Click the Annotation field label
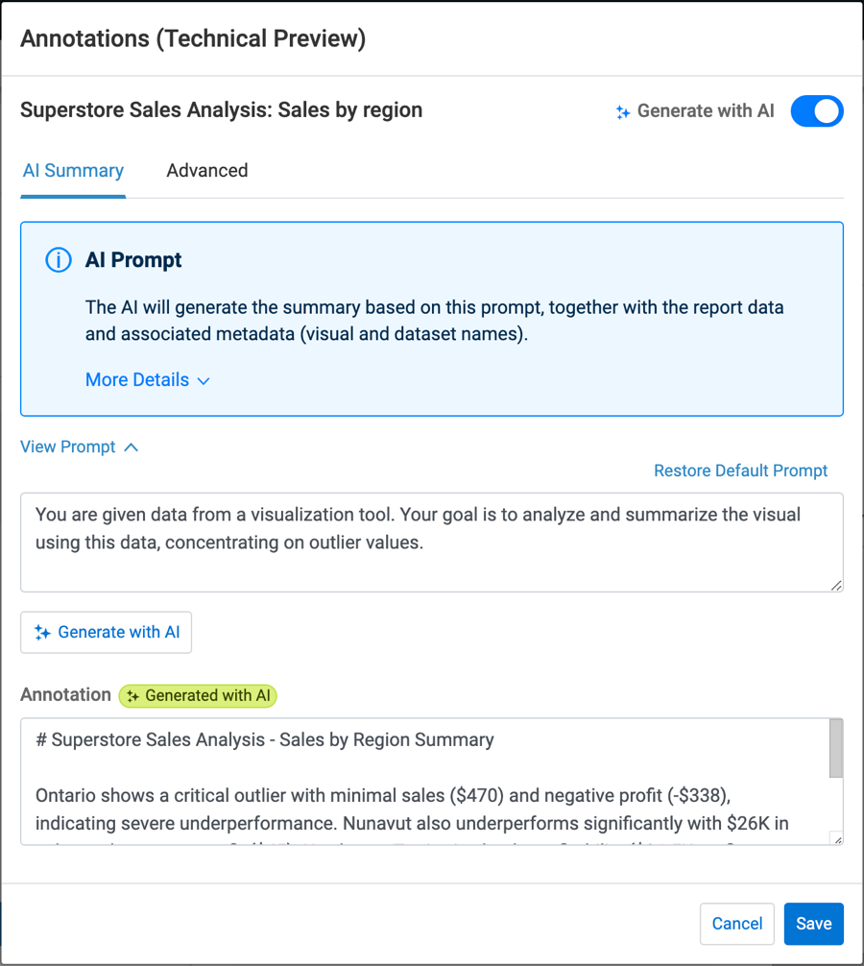This screenshot has width=864, height=966. [x=65, y=695]
